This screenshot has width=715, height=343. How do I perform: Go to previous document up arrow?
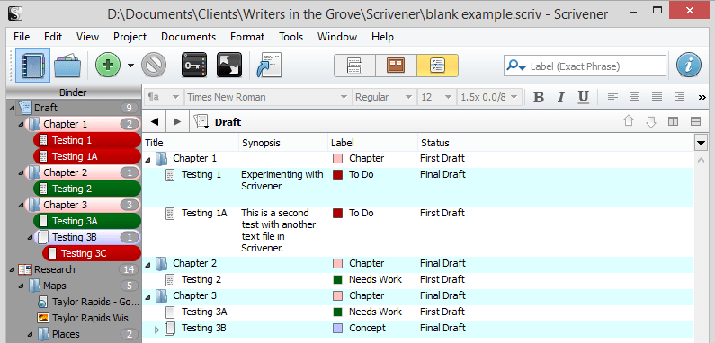629,121
